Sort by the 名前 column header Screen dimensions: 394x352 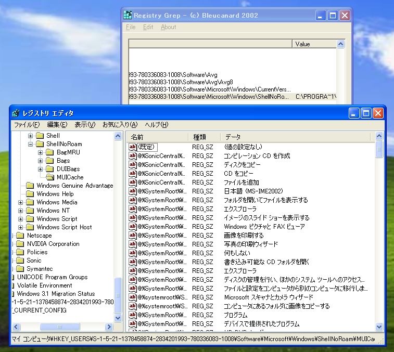[x=158, y=137]
